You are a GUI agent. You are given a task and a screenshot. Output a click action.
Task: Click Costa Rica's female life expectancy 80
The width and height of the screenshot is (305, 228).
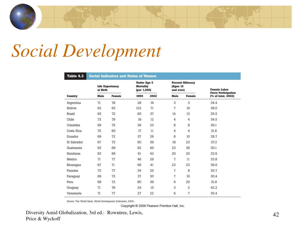pos(113,131)
